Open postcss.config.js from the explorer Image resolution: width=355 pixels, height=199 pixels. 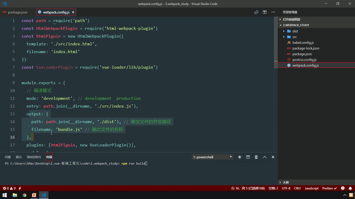(304, 60)
